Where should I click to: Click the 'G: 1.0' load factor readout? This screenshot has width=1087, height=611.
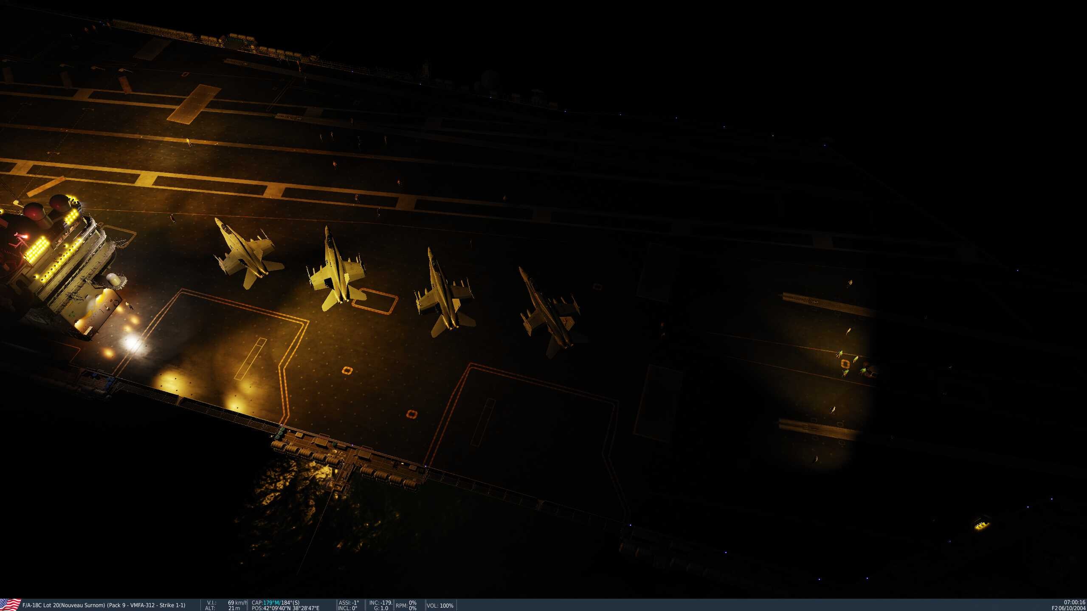pyautogui.click(x=381, y=608)
